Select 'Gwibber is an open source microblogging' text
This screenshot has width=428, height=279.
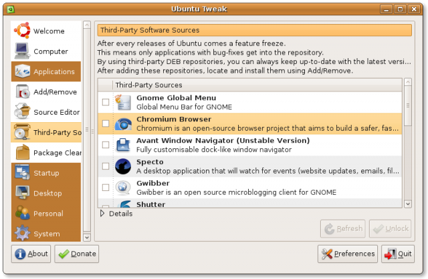[x=209, y=192]
